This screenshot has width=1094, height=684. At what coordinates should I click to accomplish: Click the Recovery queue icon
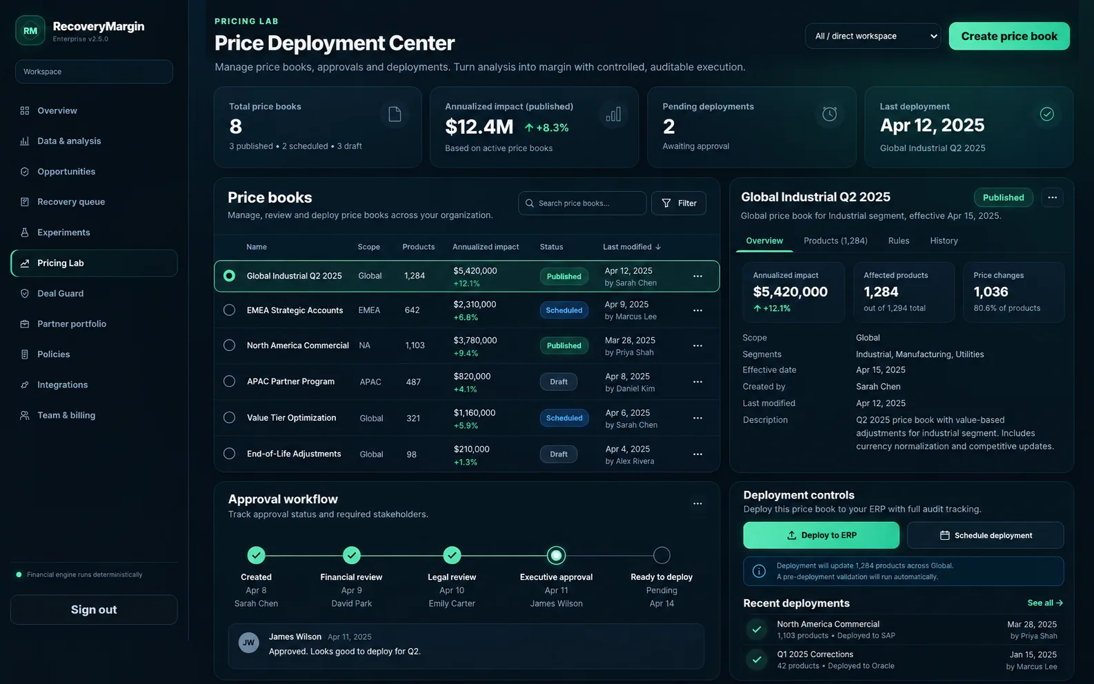[25, 202]
